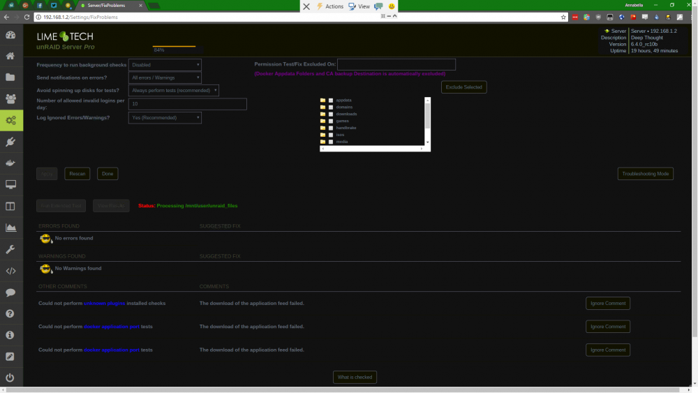Open the Actions menu in remote toolbar
The image size is (698, 393).
click(x=330, y=6)
